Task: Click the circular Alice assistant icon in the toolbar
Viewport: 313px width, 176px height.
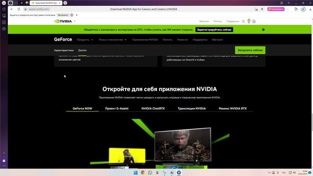Action: click(x=303, y=9)
